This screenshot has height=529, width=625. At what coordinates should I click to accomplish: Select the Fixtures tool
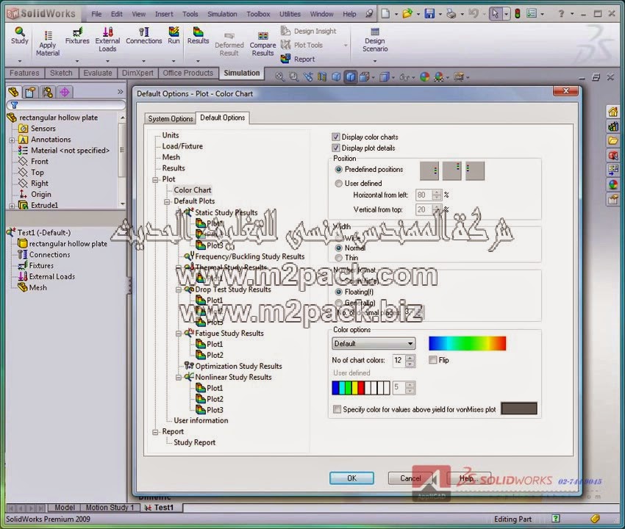tap(77, 36)
